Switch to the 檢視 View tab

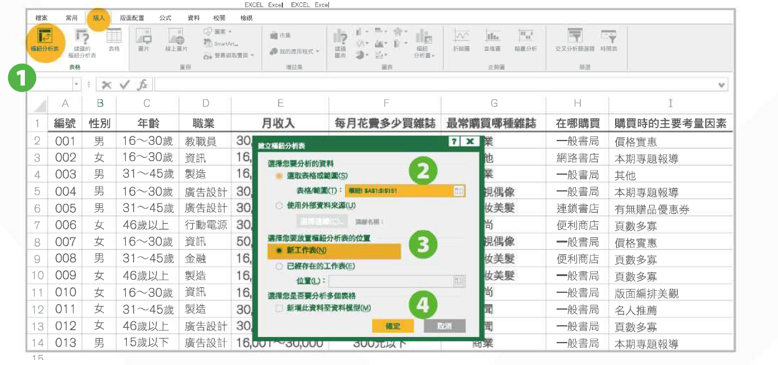pyautogui.click(x=246, y=18)
